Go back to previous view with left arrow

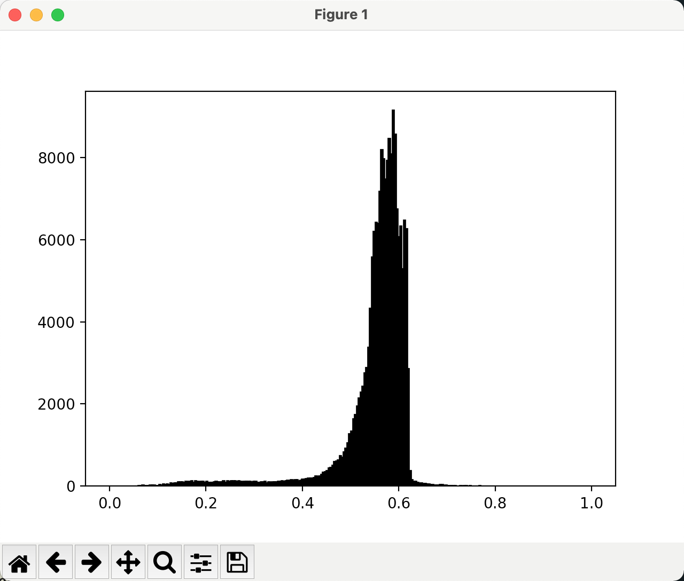coord(56,562)
